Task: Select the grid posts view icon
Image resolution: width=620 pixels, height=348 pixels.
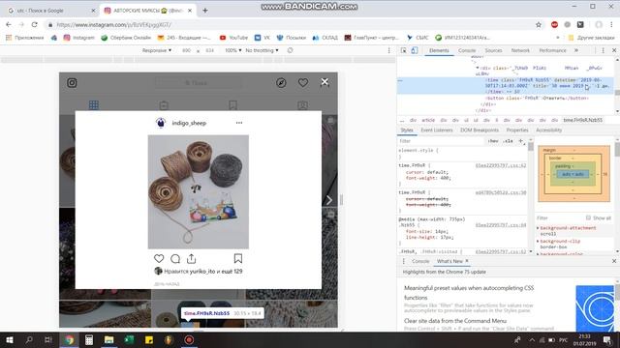Action: [94, 105]
